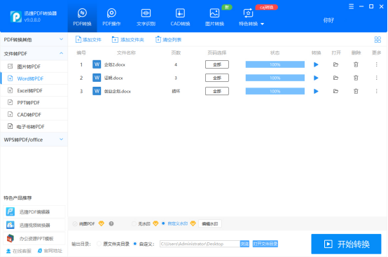Viewport: 388px width, 257px height.
Task: Click the 打开文件目录 button
Action: pyautogui.click(x=265, y=244)
